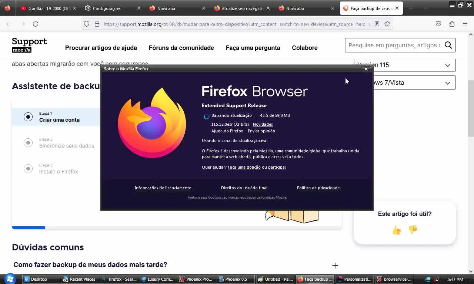The height and width of the screenshot is (284, 474).
Task: Select Etapa 3 Instale o Firefox radio
Action: pos(28,169)
